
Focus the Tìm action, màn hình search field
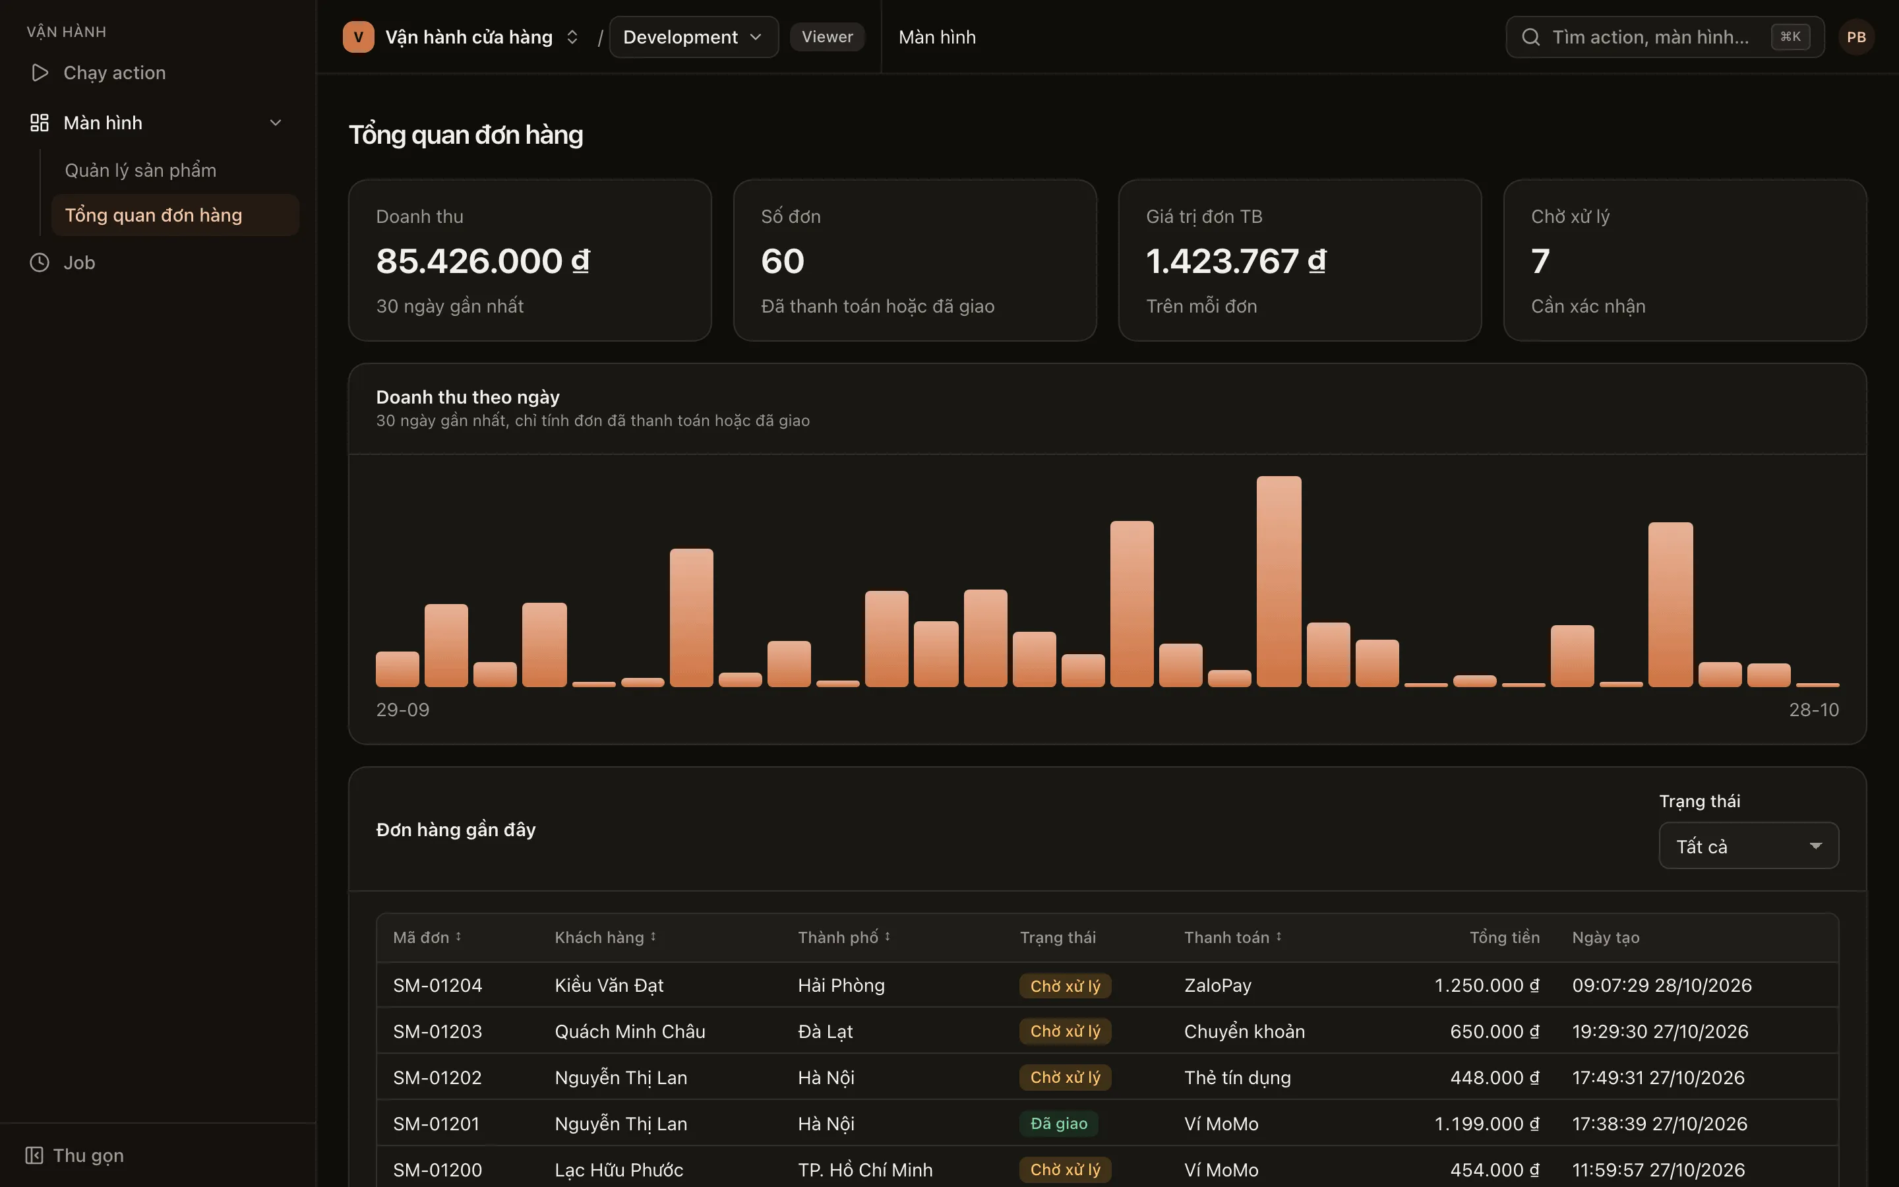tap(1664, 37)
